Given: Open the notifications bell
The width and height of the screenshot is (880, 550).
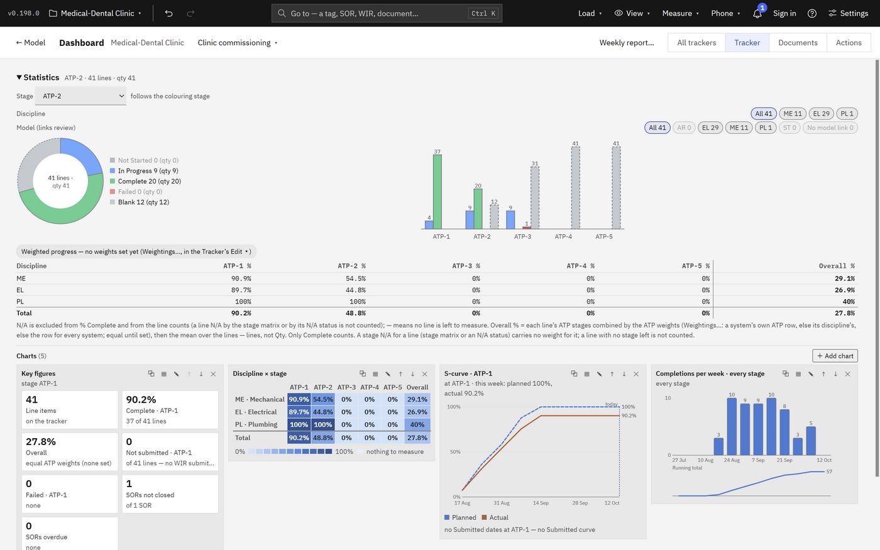Looking at the screenshot, I should [757, 13].
